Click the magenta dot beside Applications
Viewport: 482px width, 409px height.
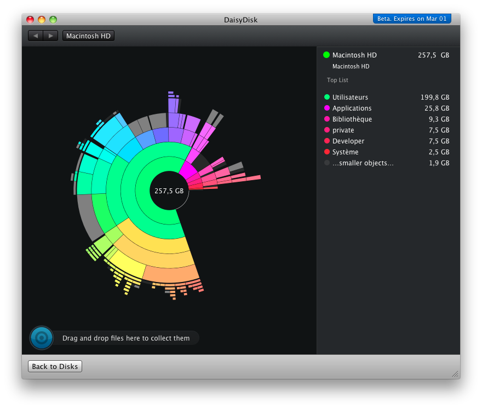pos(327,108)
